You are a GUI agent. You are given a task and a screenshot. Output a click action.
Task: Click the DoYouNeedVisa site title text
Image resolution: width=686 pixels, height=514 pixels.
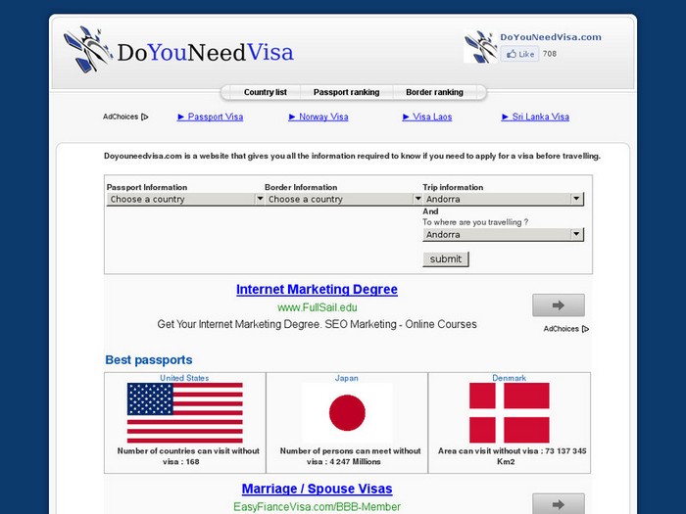click(x=205, y=53)
